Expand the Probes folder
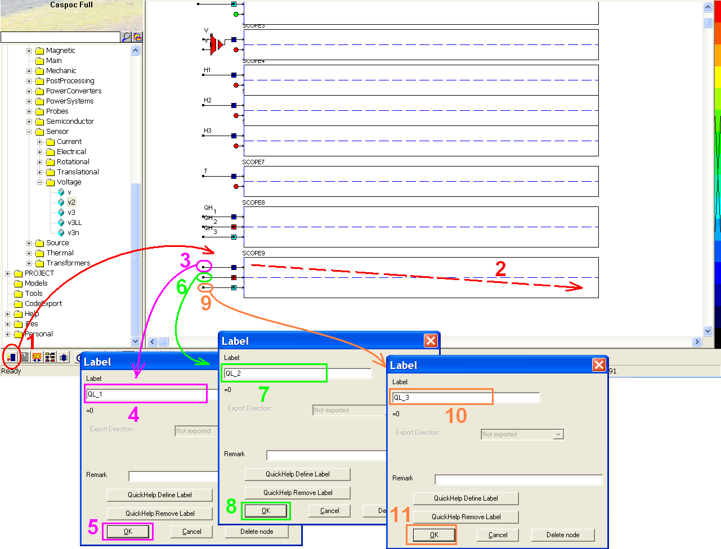 29,111
